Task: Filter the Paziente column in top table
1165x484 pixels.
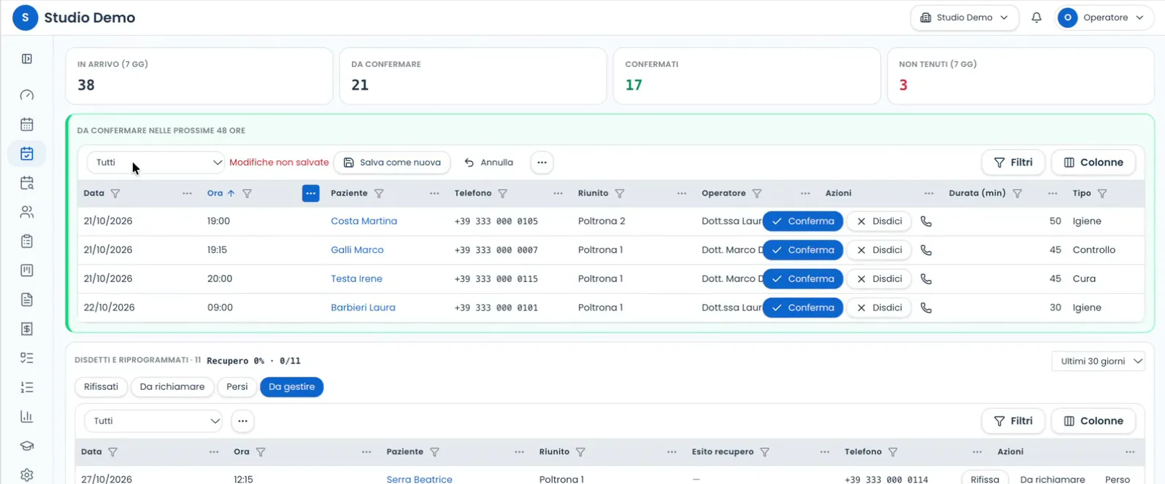Action: (x=379, y=193)
